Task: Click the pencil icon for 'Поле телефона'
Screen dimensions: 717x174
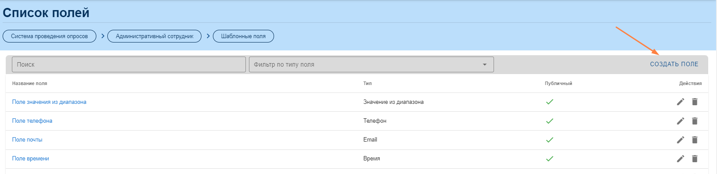Action: [680, 121]
